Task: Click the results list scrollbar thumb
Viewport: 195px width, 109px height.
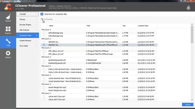Action: (x=192, y=35)
